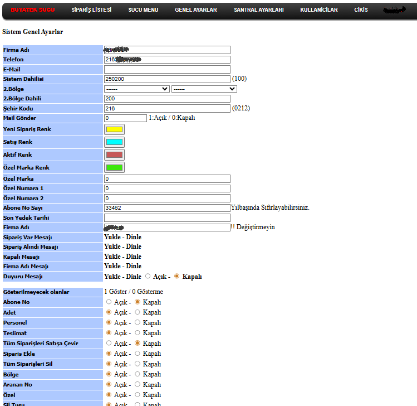Change the Aktif Renk red swatch
This screenshot has width=417, height=406.
tap(114, 155)
